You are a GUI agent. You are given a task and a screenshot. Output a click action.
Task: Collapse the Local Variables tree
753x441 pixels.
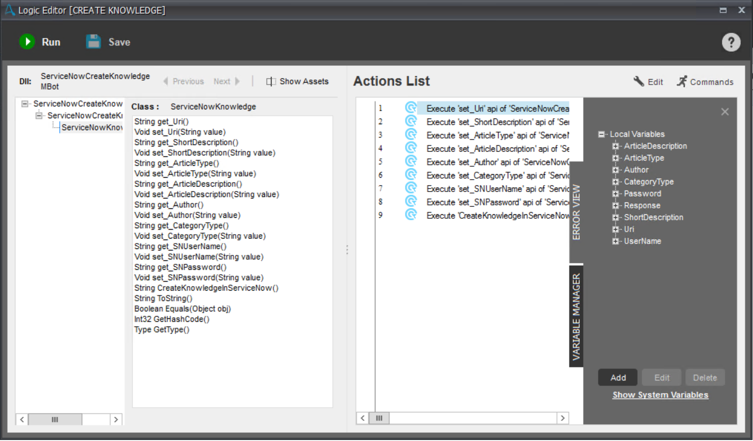(602, 134)
